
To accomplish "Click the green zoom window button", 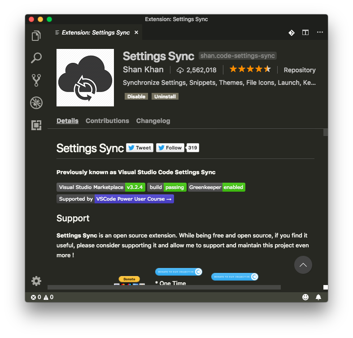I will [49, 19].
